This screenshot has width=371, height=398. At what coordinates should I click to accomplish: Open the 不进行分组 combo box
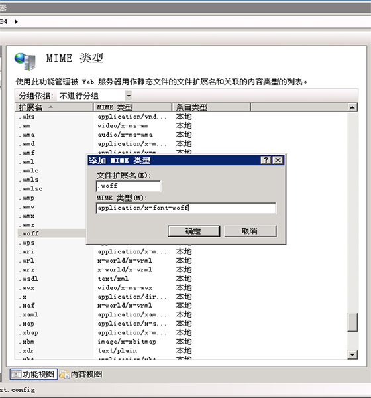coord(94,96)
